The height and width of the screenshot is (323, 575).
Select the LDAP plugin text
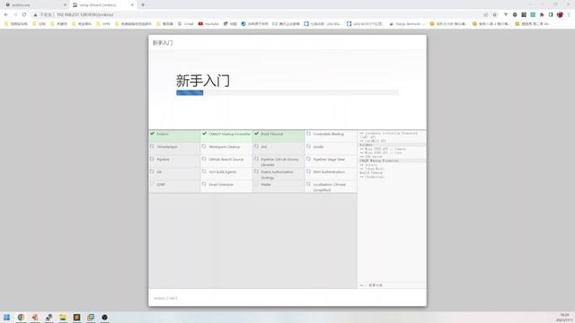click(x=161, y=185)
